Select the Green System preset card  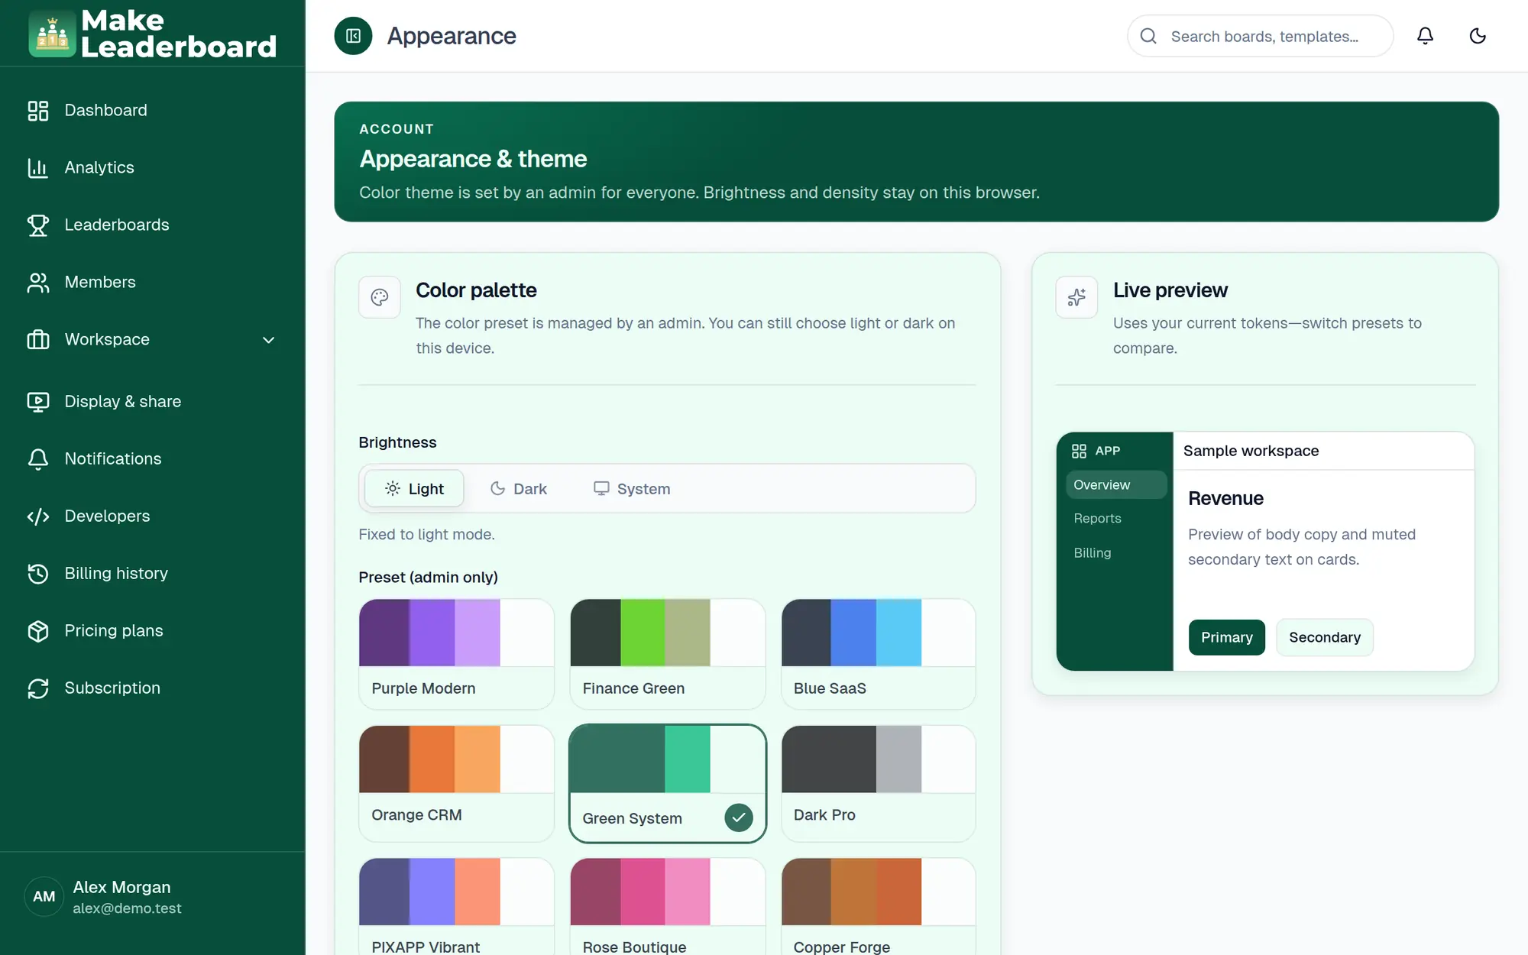(x=668, y=784)
